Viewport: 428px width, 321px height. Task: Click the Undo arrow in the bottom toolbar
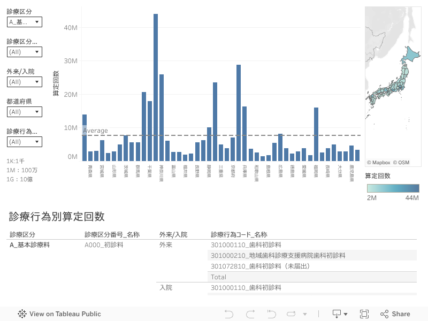(229, 314)
